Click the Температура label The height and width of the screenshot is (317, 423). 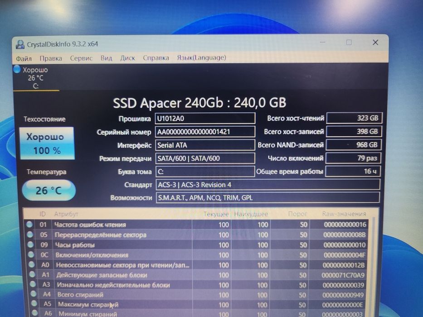46,172
